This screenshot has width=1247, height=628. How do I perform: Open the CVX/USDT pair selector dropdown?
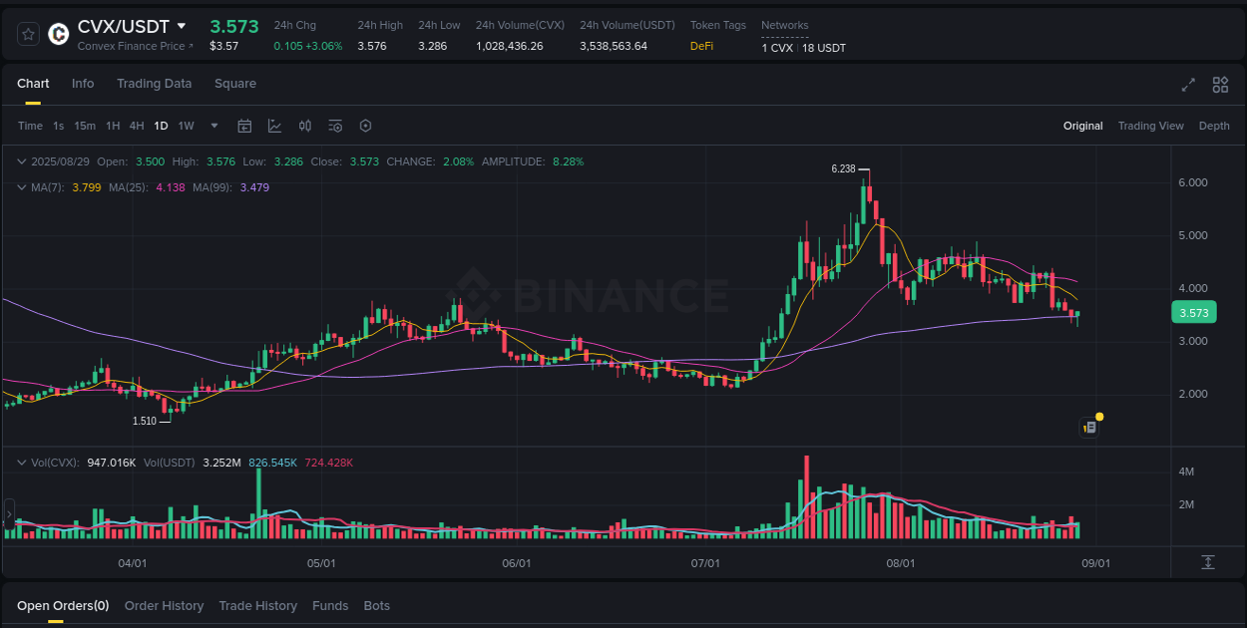(x=183, y=27)
